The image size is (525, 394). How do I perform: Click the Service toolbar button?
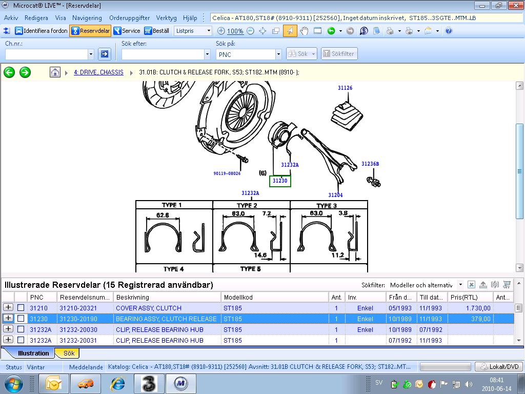coord(127,31)
